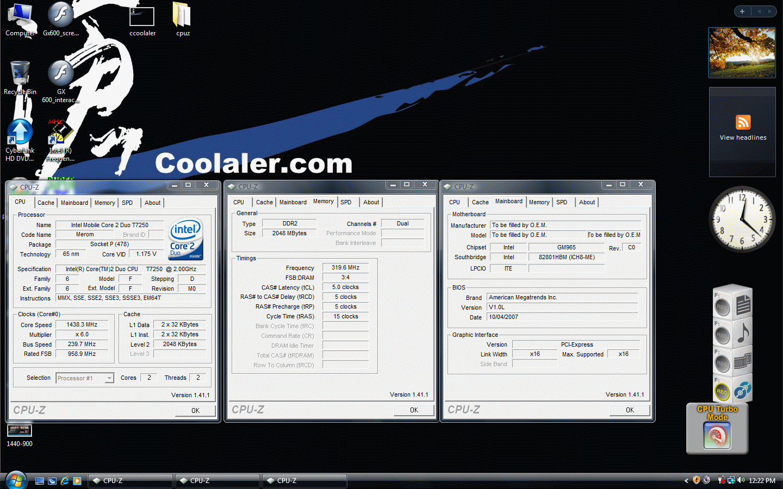Screen dimensions: 783x489
Task: Open the Processor #1 Selection dropdown
Action: point(85,378)
